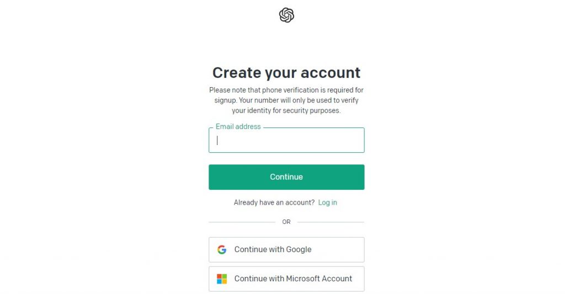This screenshot has height=294, width=565.
Task: Click the Create your account heading
Action: pos(286,73)
